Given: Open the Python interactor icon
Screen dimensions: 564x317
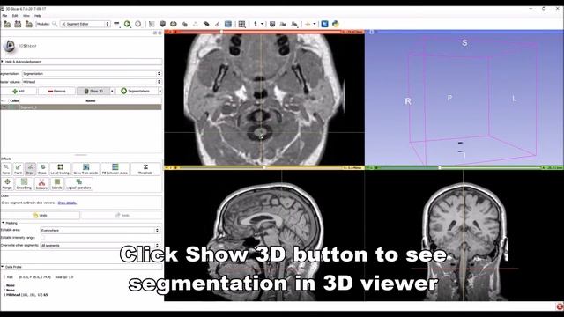Looking at the screenshot, I should [336, 24].
